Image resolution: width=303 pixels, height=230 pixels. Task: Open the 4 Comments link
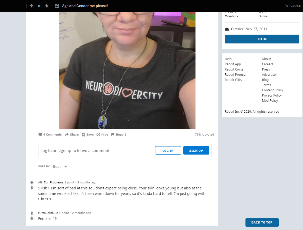point(50,135)
